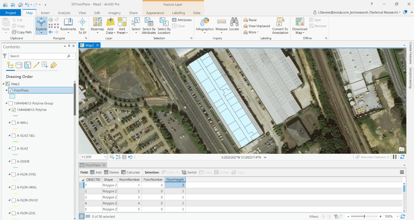Pick the Measure tool
Image resolution: width=414 pixels, height=220 pixels.
tap(221, 25)
